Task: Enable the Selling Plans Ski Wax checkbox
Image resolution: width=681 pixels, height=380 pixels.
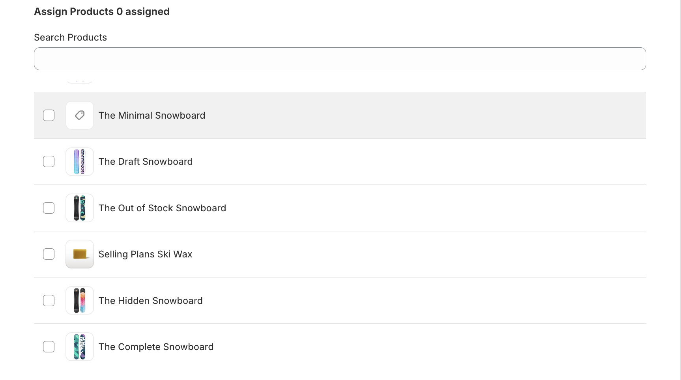Action: coord(49,254)
